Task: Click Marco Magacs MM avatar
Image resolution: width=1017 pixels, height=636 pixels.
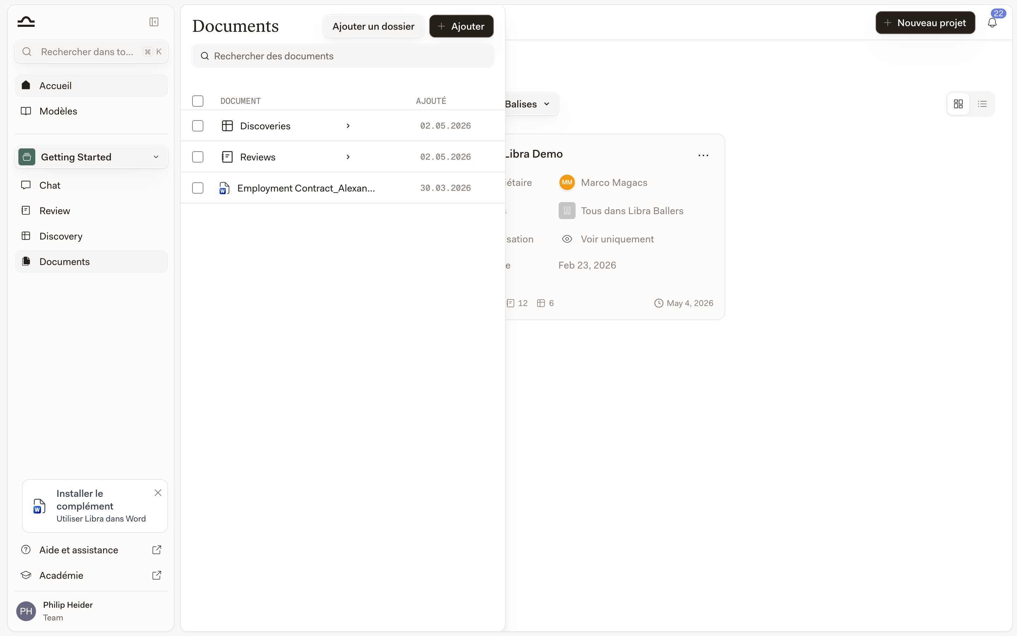Action: click(567, 183)
